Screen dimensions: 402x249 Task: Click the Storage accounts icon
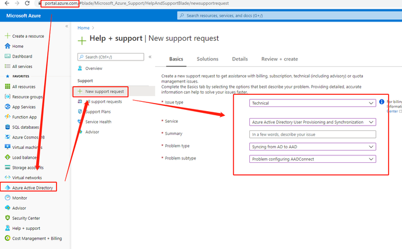point(8,168)
